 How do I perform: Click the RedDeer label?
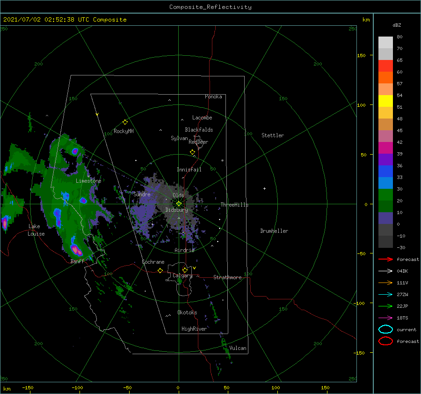[198, 142]
